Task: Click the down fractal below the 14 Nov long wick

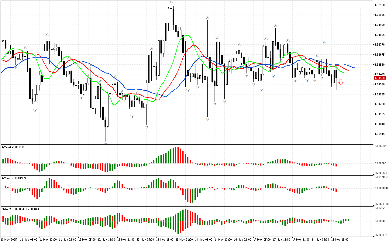Action: [x=207, y=119]
